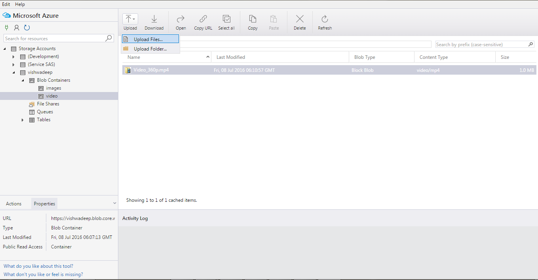Image resolution: width=538 pixels, height=280 pixels.
Task: Expand the Tables node
Action: pyautogui.click(x=23, y=120)
